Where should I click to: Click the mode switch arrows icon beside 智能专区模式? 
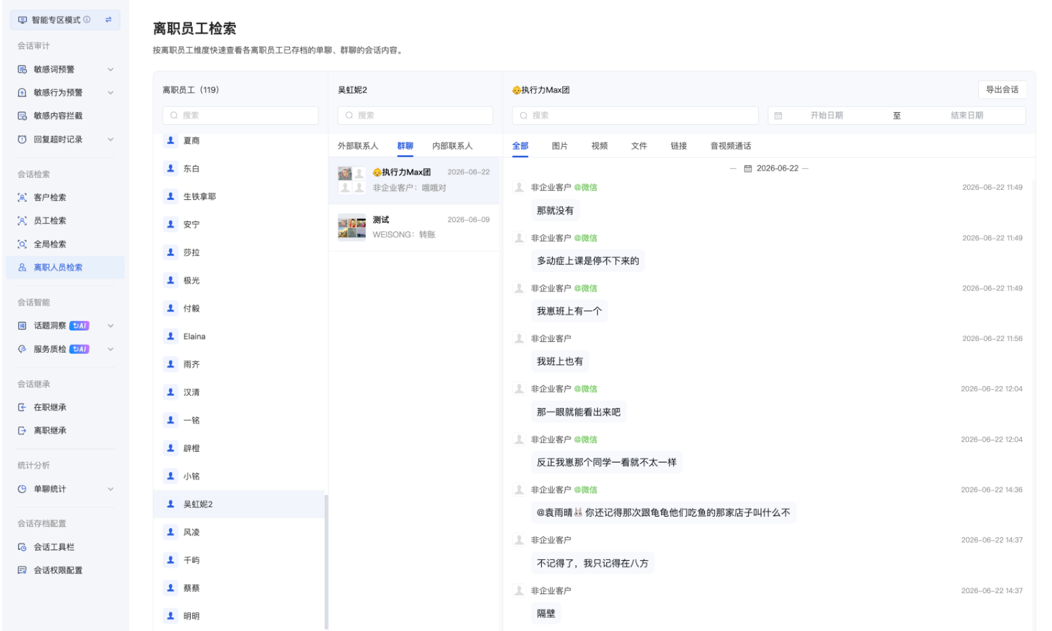(x=108, y=20)
